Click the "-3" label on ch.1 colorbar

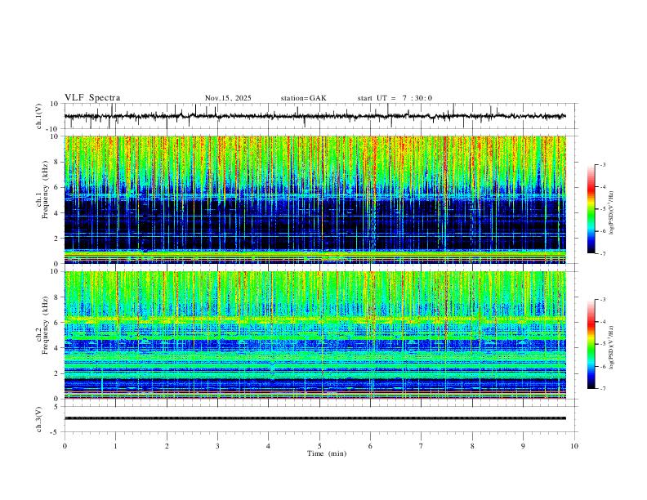602,164
